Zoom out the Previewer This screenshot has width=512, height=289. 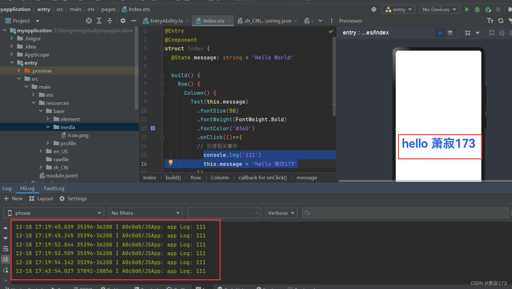pos(502,33)
